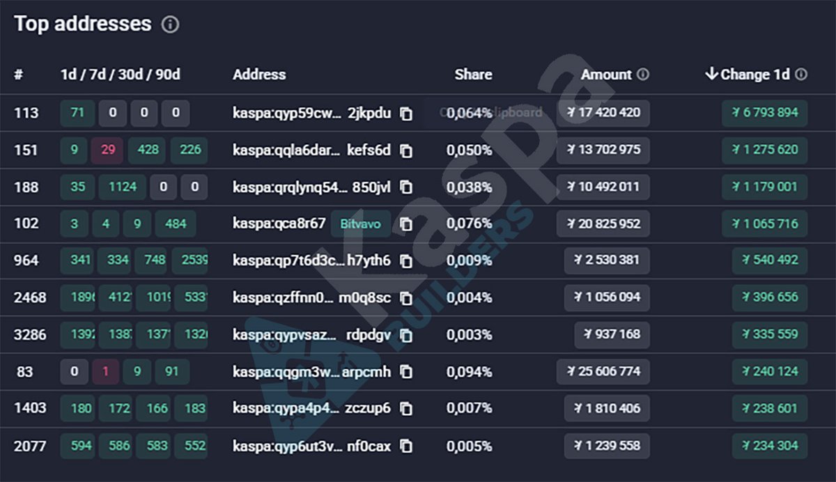Copy address kaspa:qp7t6d3c... h7yth6

point(406,261)
